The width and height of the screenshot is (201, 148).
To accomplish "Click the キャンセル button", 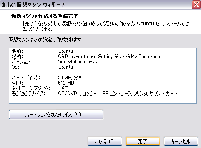I will click(181, 141).
